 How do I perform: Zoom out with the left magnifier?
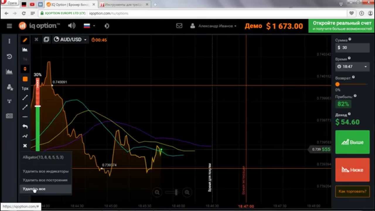pos(157,193)
